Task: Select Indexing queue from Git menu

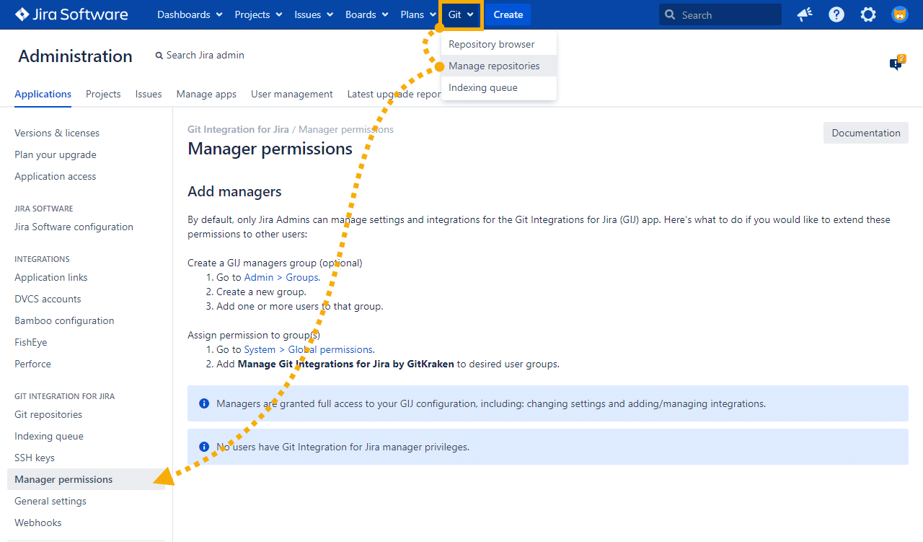Action: (x=499, y=87)
